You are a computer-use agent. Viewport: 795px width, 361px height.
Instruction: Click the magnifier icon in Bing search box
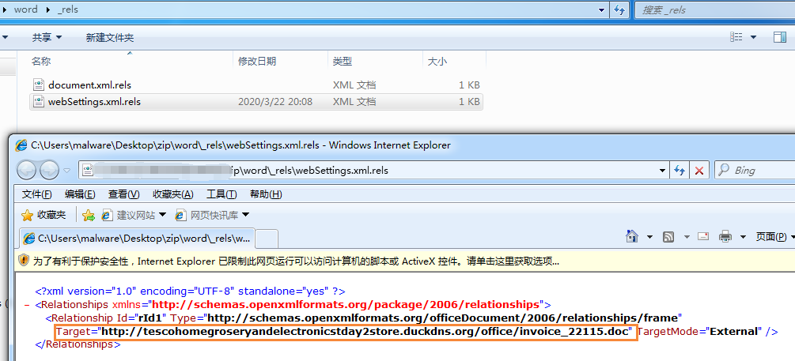[x=725, y=170]
